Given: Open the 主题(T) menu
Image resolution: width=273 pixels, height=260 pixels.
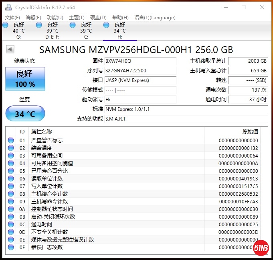Looking at the screenshot, I should tap(77, 17).
